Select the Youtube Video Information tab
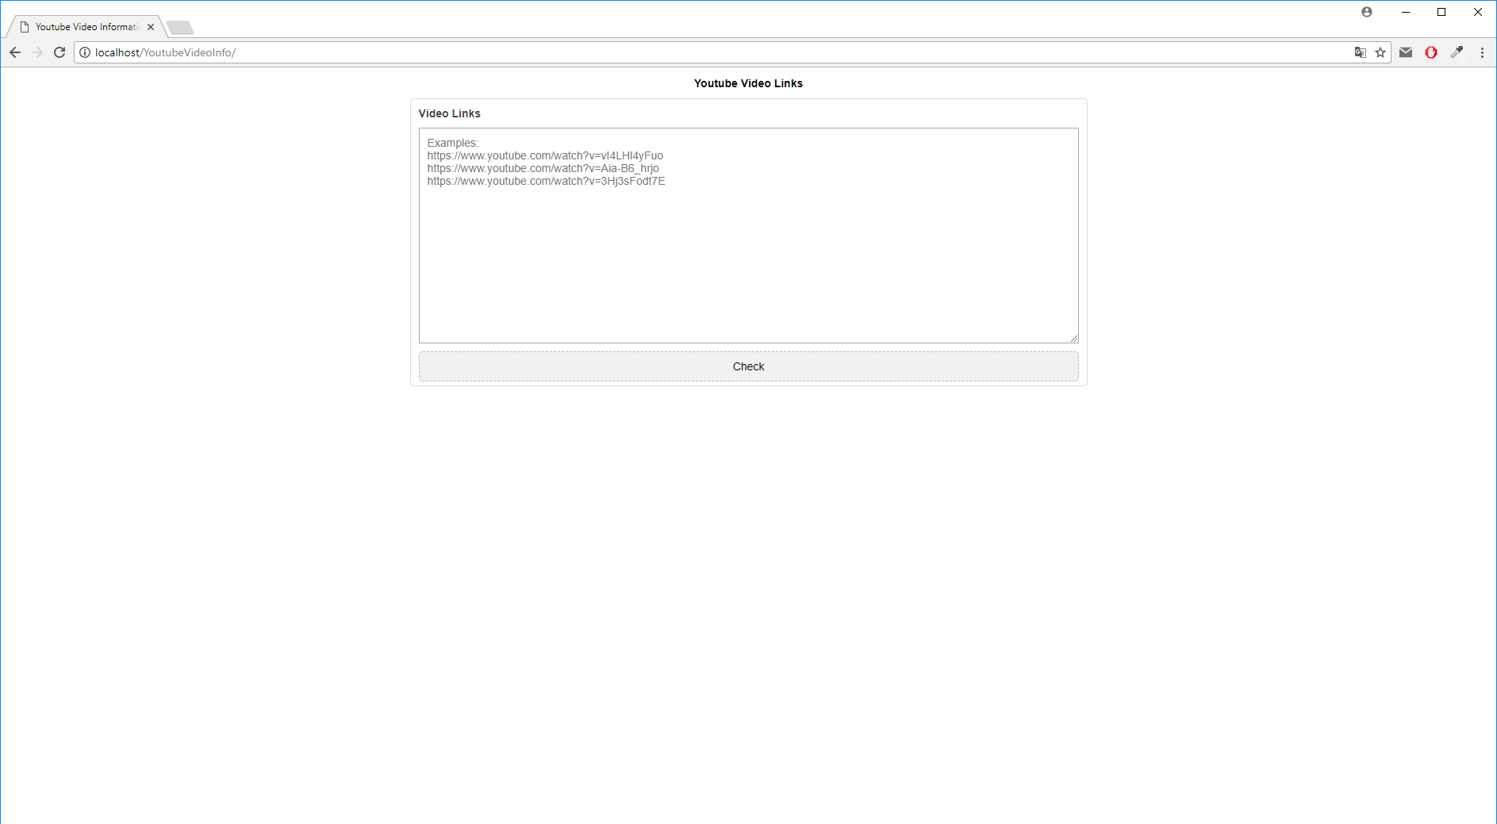Viewport: 1497px width, 824px height. point(86,27)
